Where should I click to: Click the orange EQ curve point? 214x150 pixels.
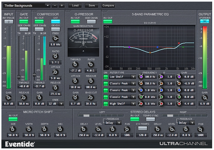[150, 53]
